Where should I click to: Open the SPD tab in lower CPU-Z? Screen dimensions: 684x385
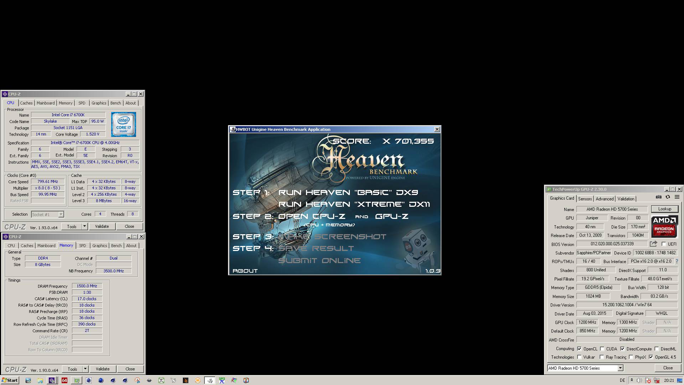tap(83, 246)
